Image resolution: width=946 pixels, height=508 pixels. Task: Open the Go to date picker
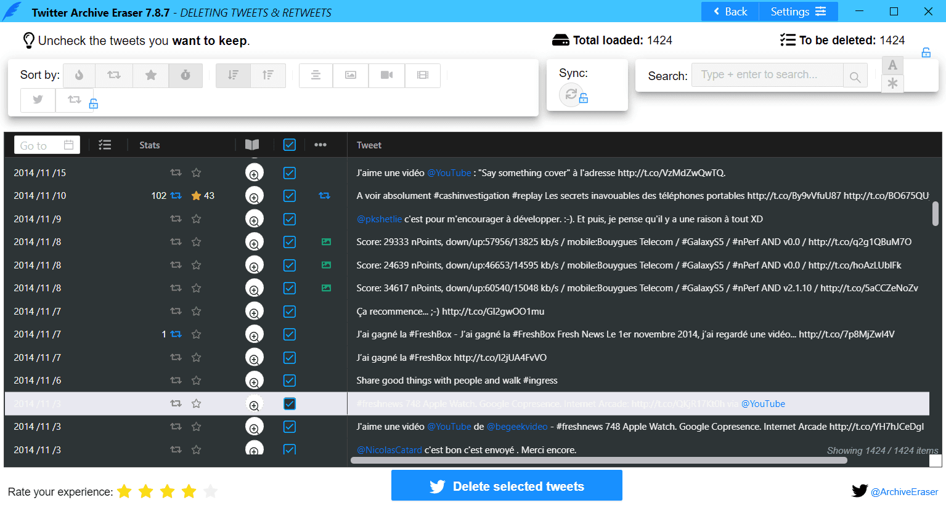pyautogui.click(x=47, y=145)
